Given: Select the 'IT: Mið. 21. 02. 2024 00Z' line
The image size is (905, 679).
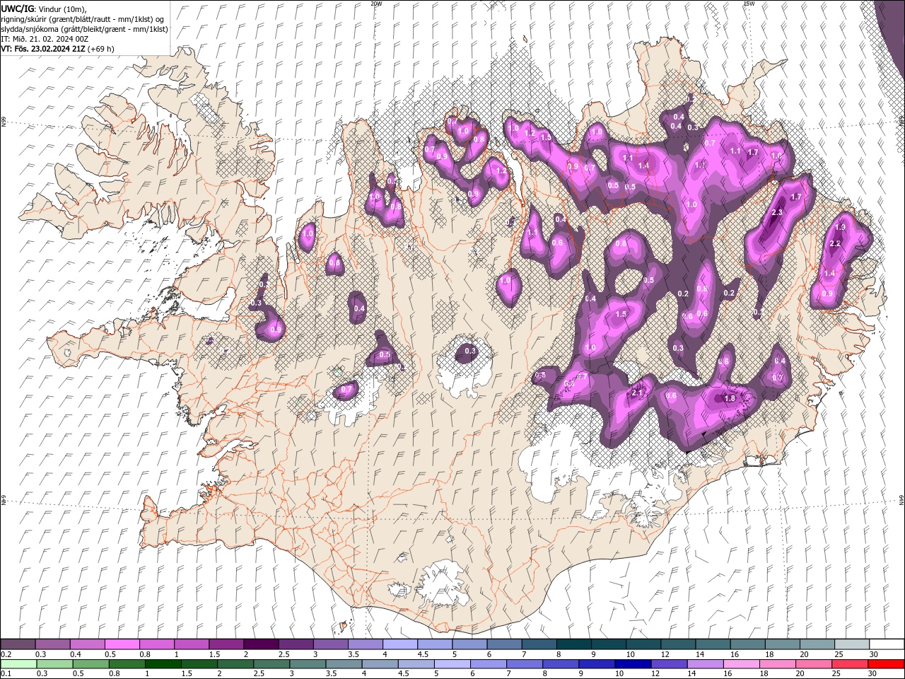Looking at the screenshot, I should pos(45,39).
